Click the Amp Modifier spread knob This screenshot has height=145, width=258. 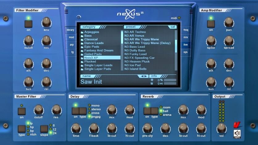(x=229, y=41)
